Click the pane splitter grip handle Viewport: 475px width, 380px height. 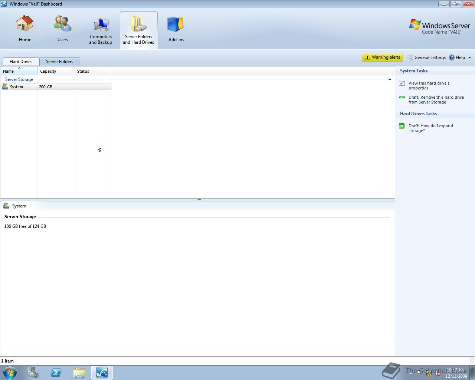point(197,200)
